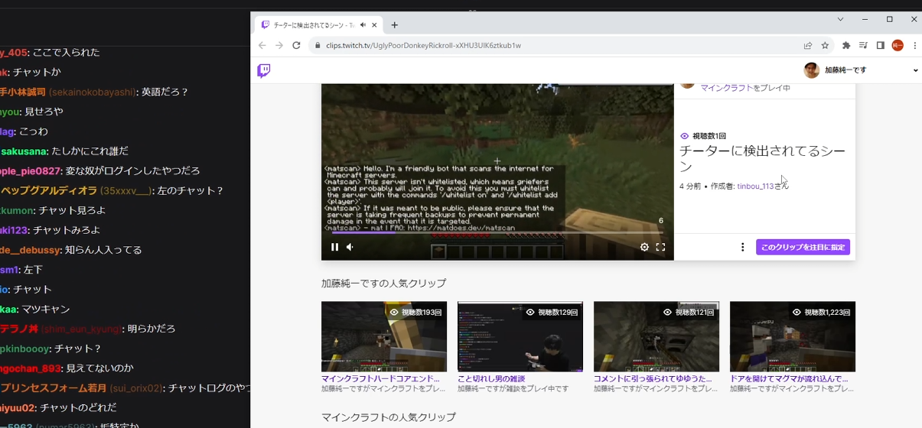The height and width of the screenshot is (428, 922).
Task: Select chat message チャットみろよ
Action: pos(67,230)
